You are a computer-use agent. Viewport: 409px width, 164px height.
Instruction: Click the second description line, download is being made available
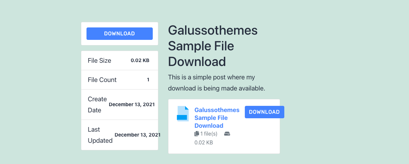pyautogui.click(x=217, y=88)
